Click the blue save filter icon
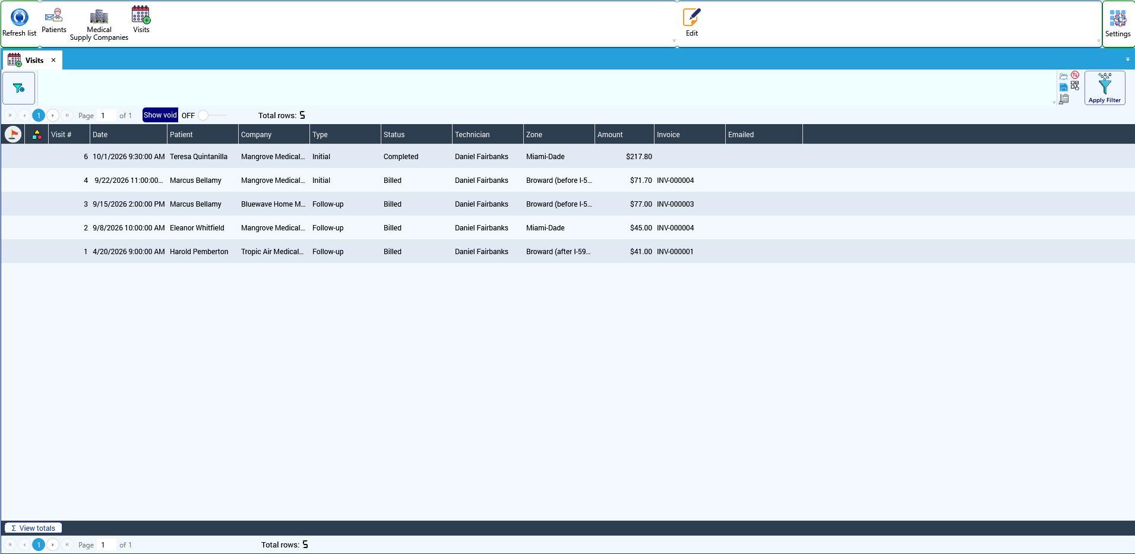Screen dimensions: 1135x554 pyautogui.click(x=1063, y=87)
